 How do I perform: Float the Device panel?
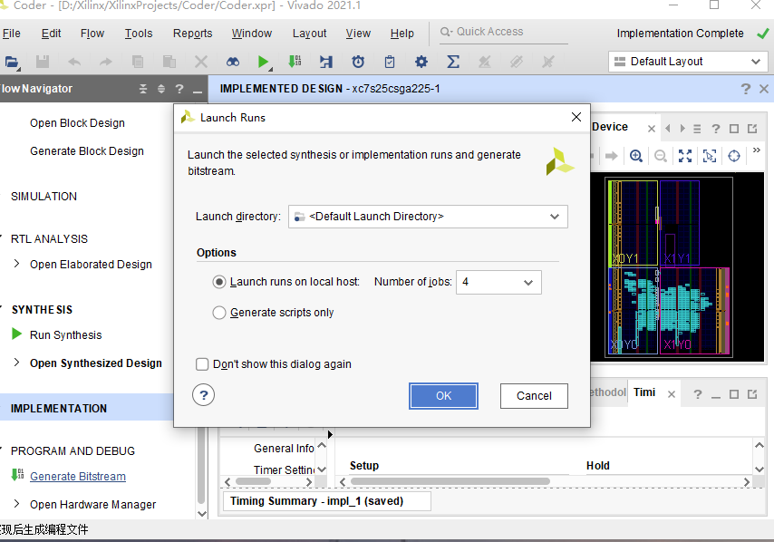752,129
